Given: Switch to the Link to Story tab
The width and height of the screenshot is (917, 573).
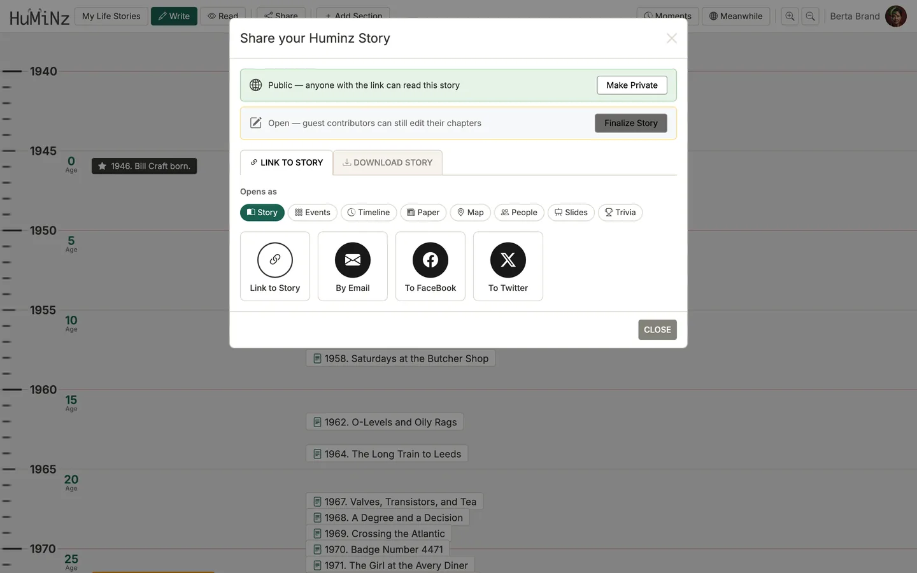Looking at the screenshot, I should (287, 162).
